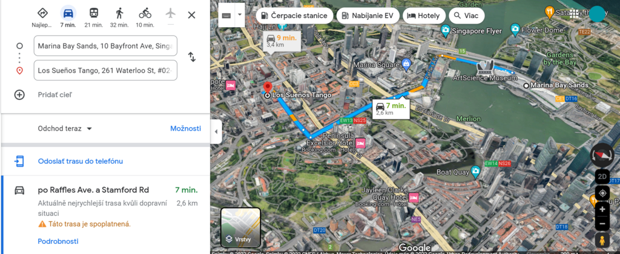Swap start and destination points

click(191, 57)
